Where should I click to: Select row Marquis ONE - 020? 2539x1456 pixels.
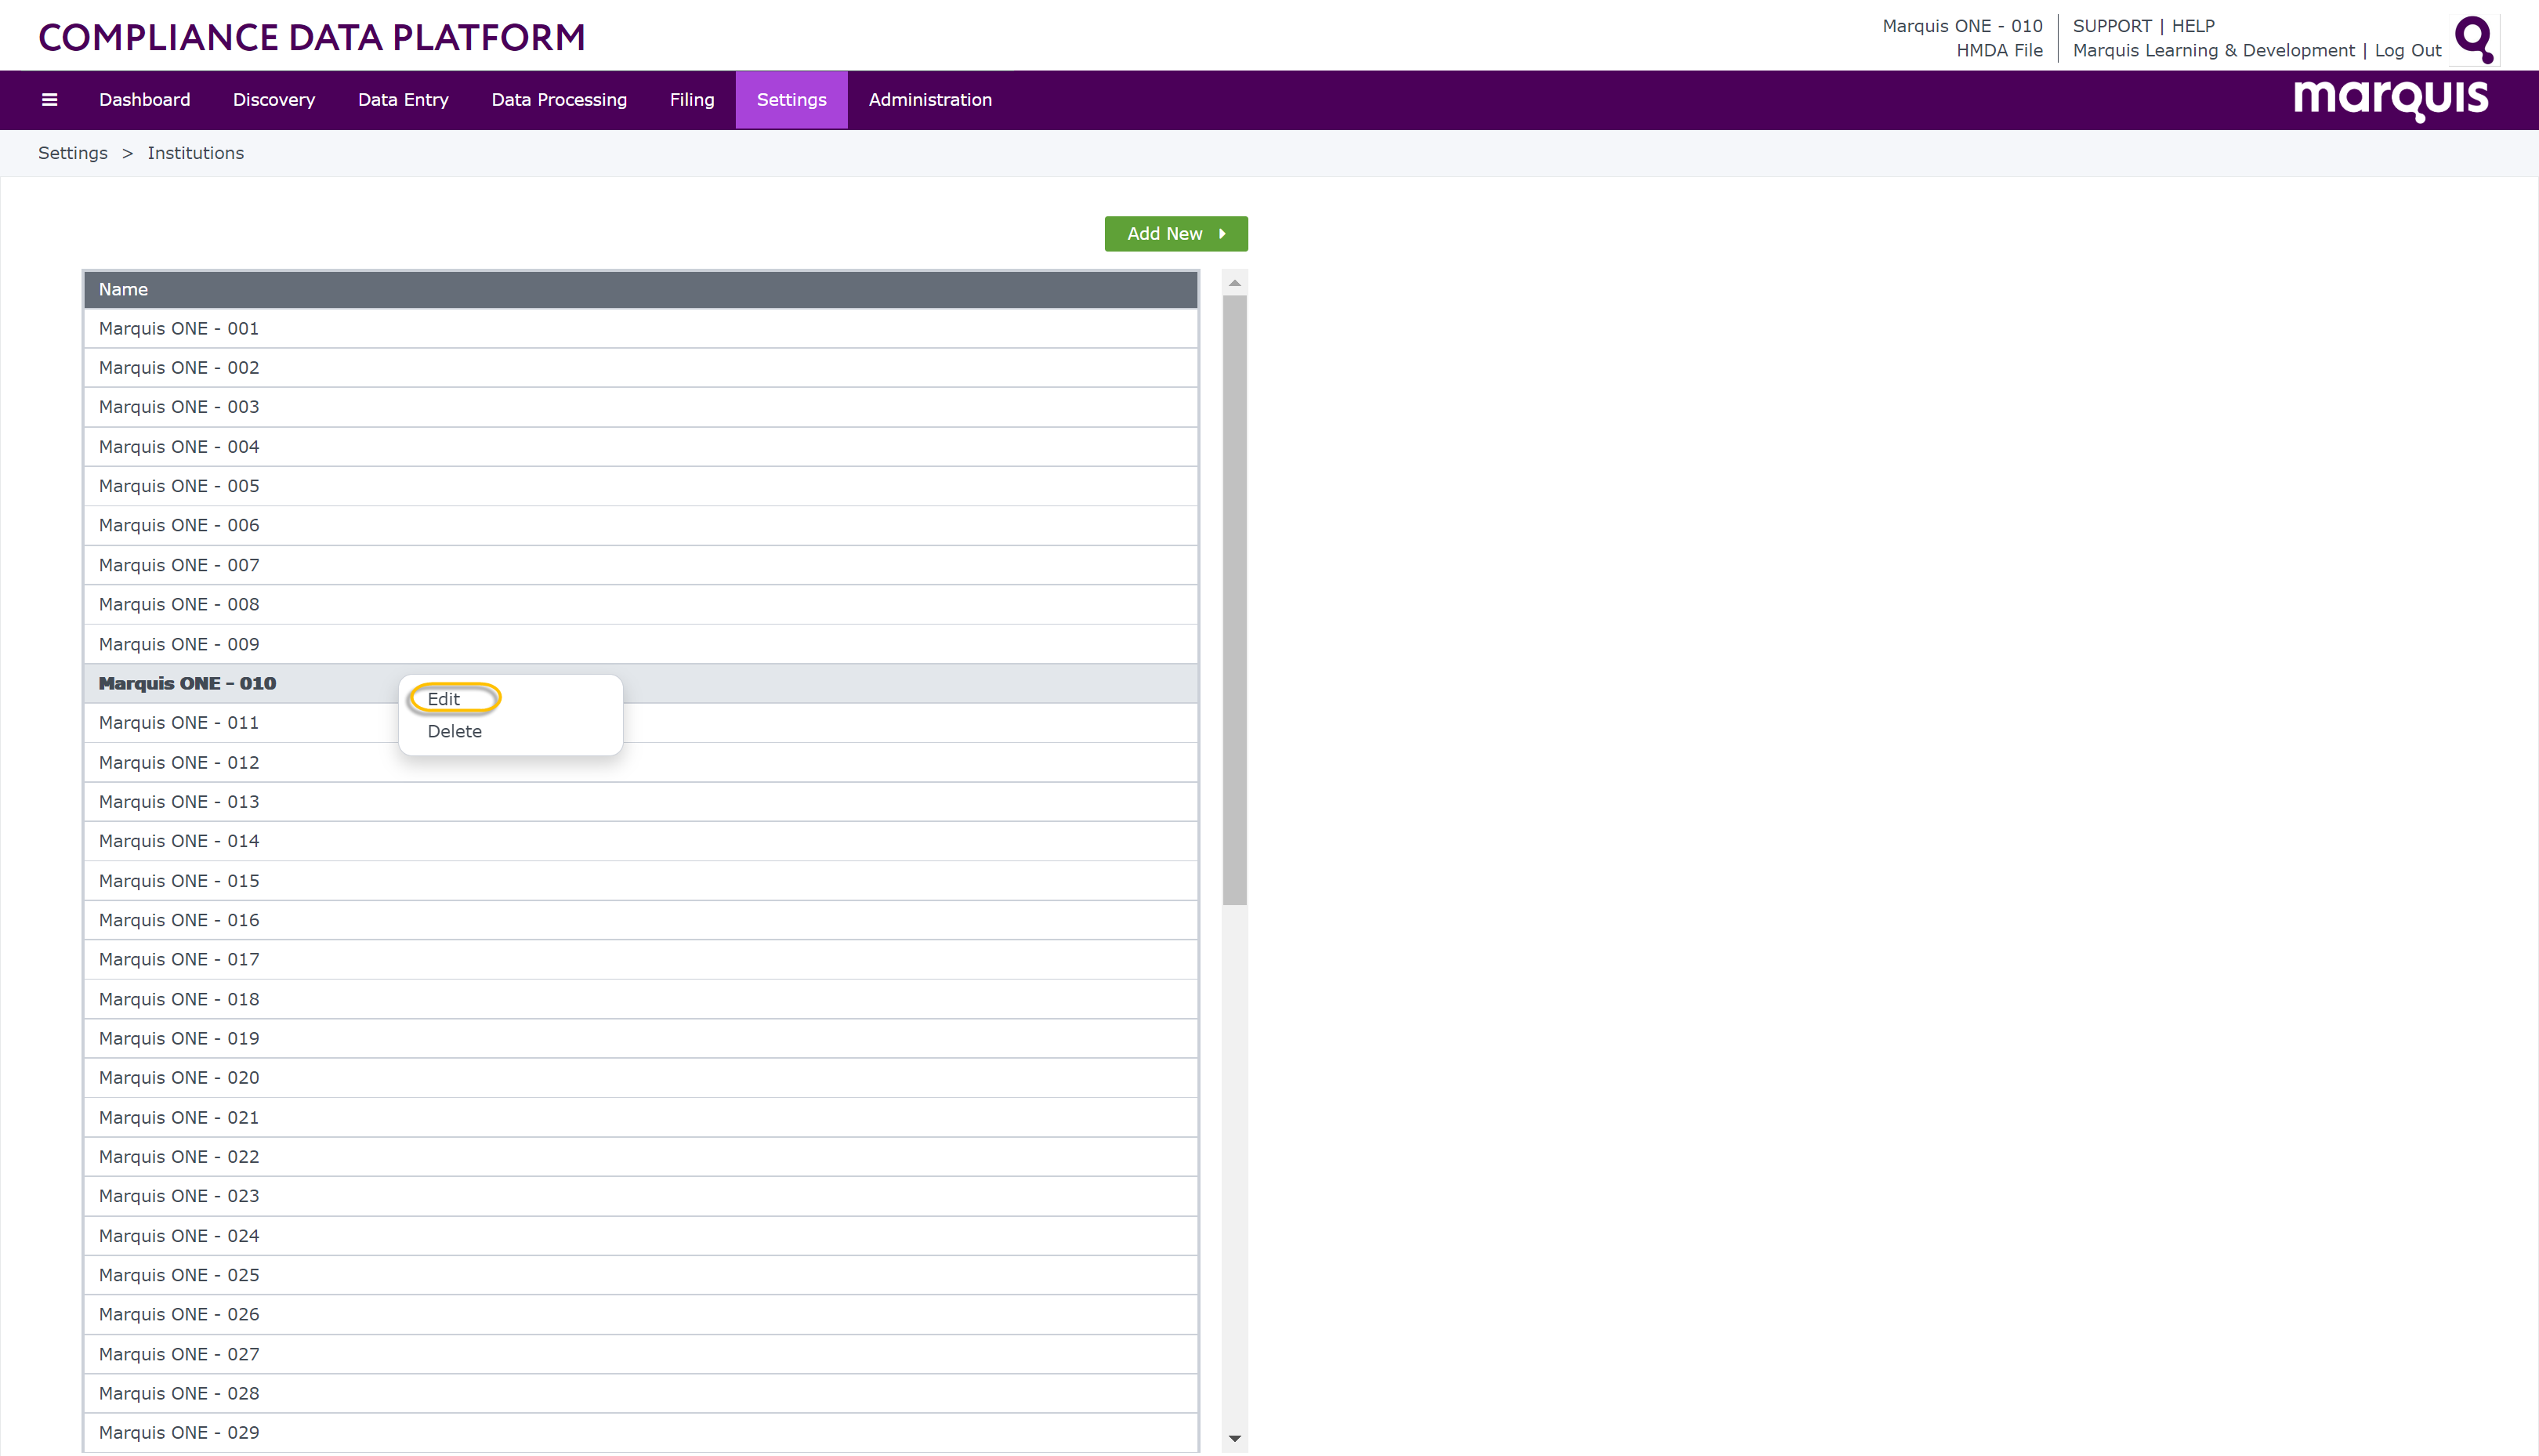pos(641,1078)
